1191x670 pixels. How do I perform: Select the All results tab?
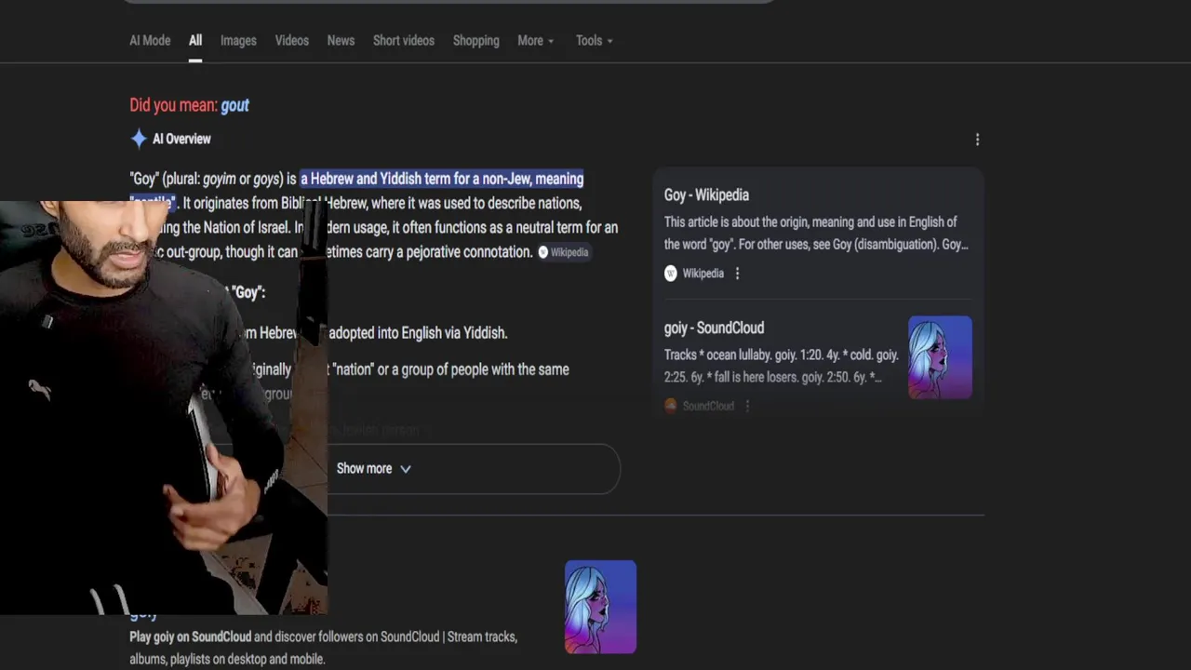click(195, 41)
